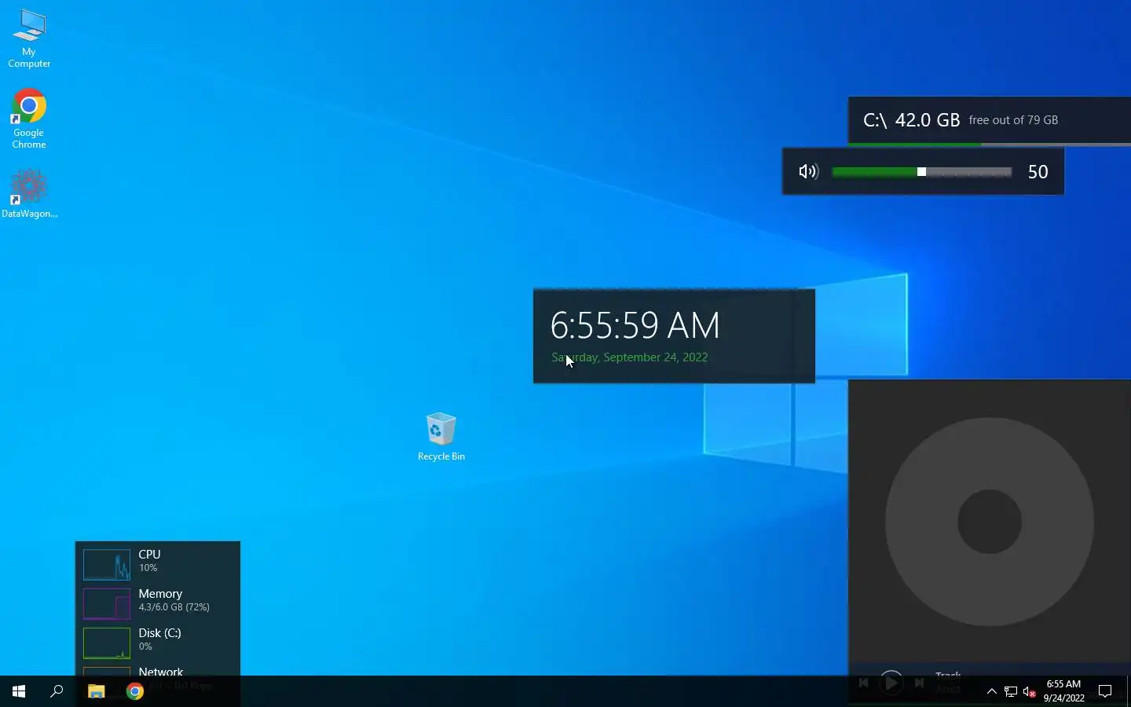Screen dimensions: 1131x707
Task: Click the muted speaker tray icon
Action: 1030,692
